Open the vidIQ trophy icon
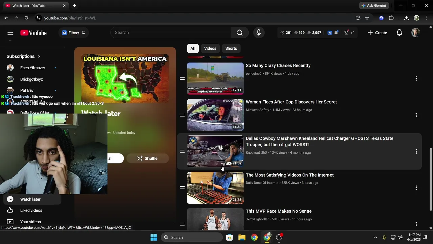The height and width of the screenshot is (244, 433). [x=346, y=33]
